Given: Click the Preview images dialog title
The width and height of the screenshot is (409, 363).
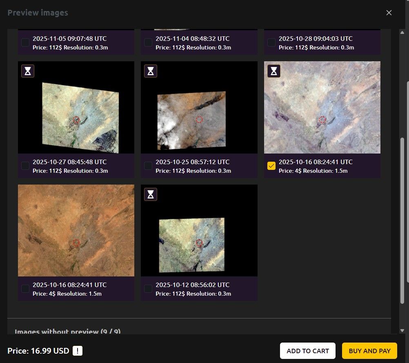Looking at the screenshot, I should coord(38,13).
